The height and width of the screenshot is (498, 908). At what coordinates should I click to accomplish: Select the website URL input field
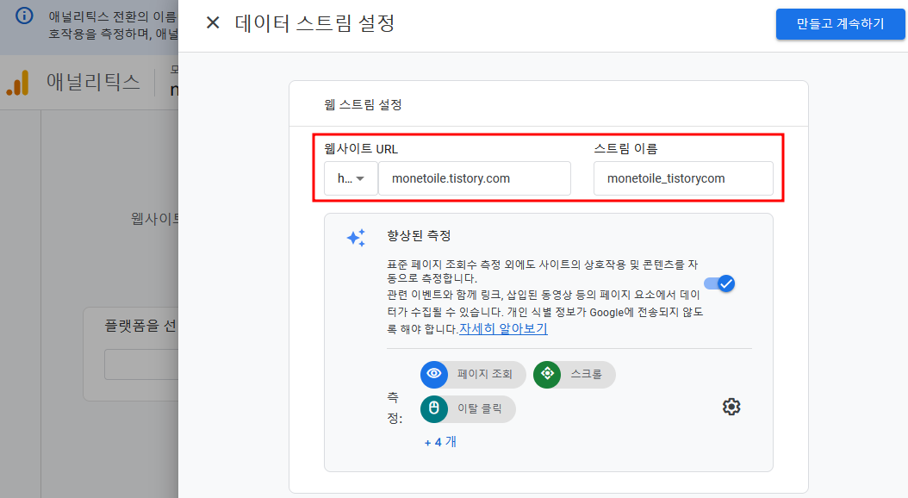(x=475, y=178)
